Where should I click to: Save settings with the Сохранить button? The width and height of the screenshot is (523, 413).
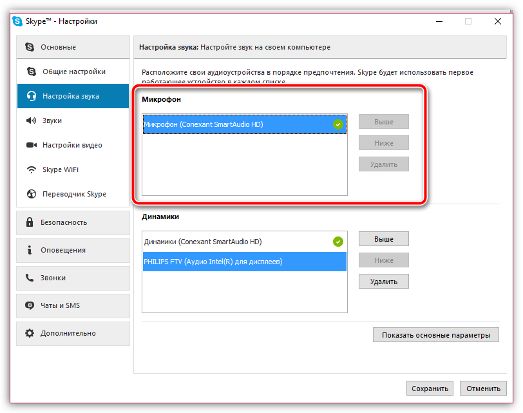[430, 389]
